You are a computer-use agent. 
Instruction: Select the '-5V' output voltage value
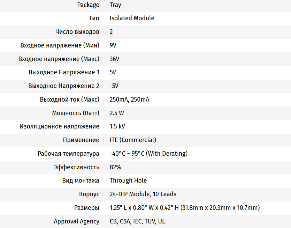pyautogui.click(x=114, y=86)
